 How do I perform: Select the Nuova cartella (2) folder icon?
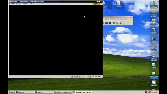(x=154, y=75)
